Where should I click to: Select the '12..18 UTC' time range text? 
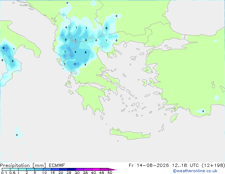click(185, 165)
